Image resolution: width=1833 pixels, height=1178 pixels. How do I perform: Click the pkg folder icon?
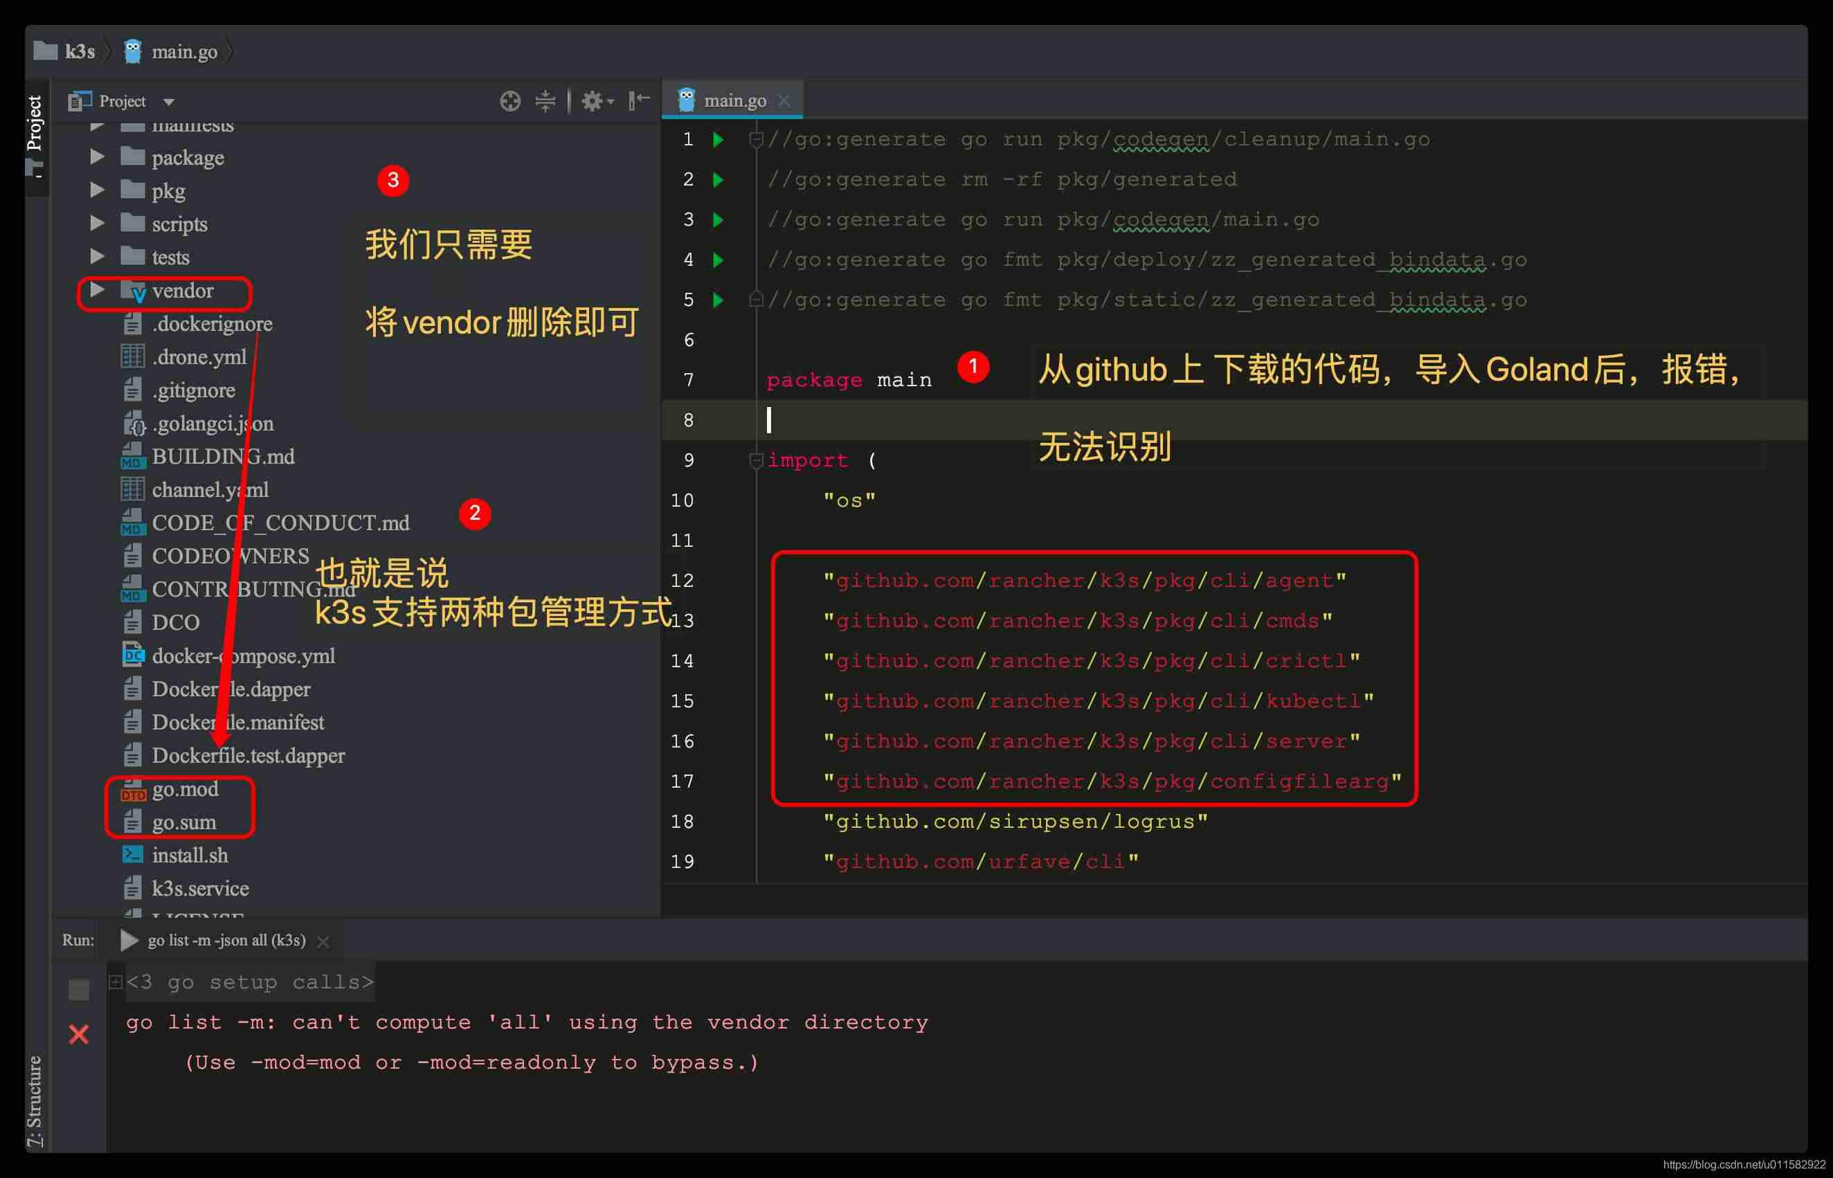[132, 190]
